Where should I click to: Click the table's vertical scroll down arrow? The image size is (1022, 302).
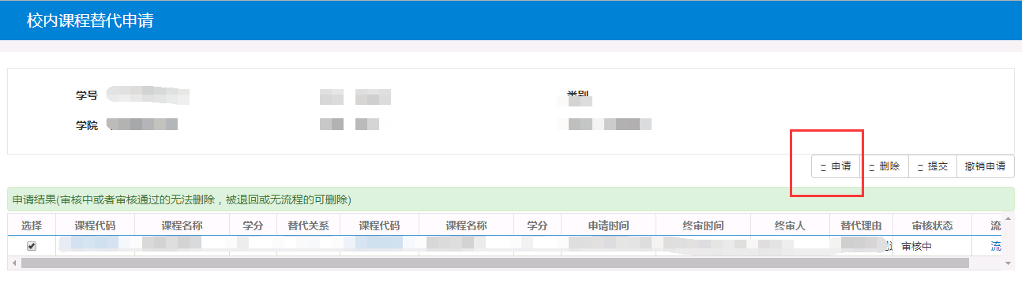pos(1008,263)
